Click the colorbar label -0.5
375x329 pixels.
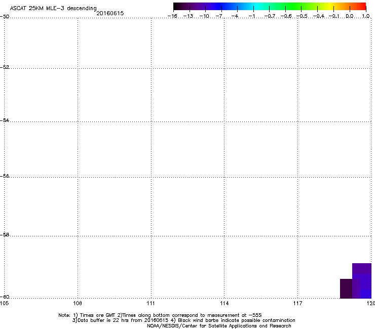point(302,16)
